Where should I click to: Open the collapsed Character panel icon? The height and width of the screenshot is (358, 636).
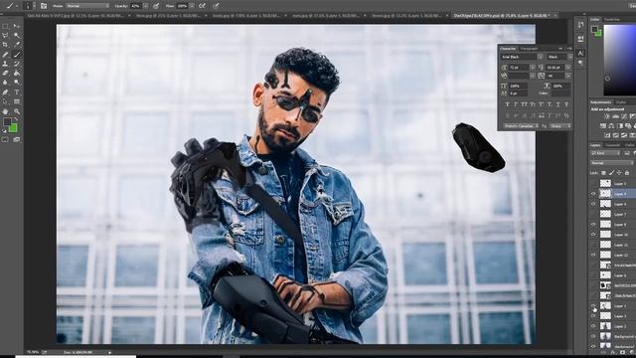click(580, 53)
